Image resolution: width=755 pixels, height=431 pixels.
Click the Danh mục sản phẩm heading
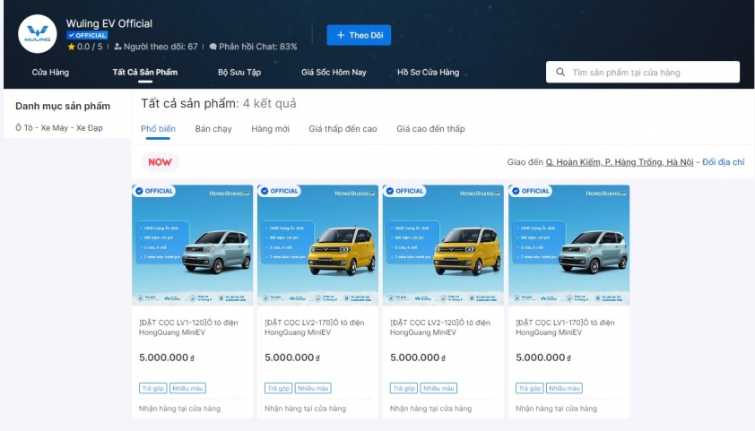63,106
